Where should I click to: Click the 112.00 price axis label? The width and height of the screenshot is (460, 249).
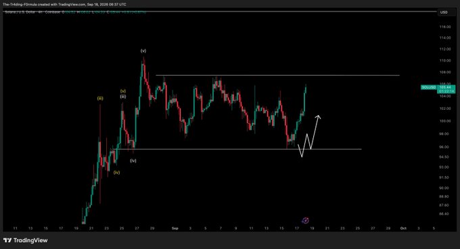click(445, 49)
